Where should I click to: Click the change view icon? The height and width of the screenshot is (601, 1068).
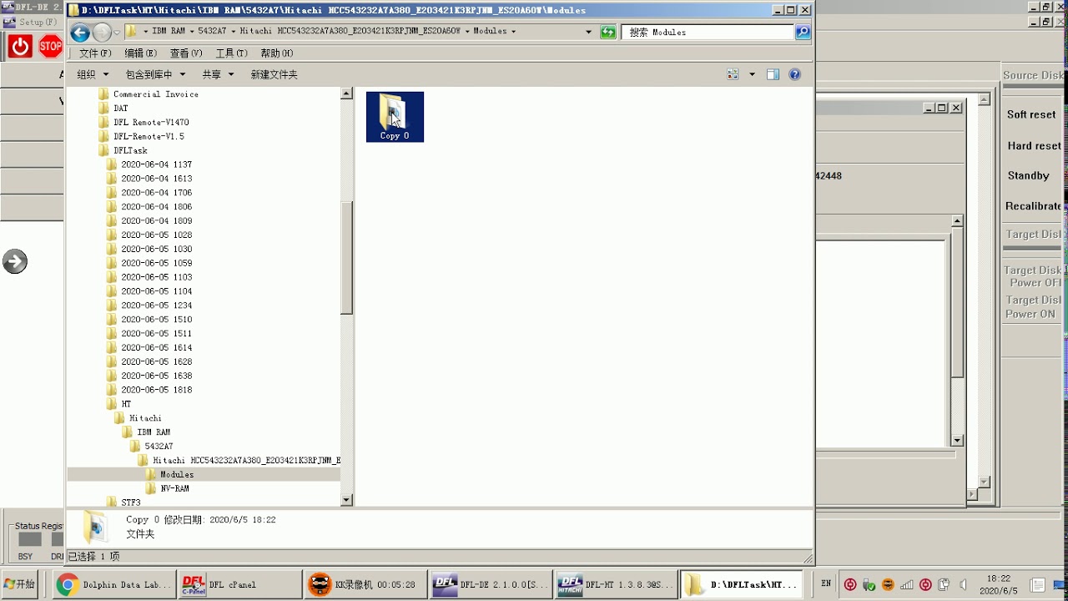(733, 74)
